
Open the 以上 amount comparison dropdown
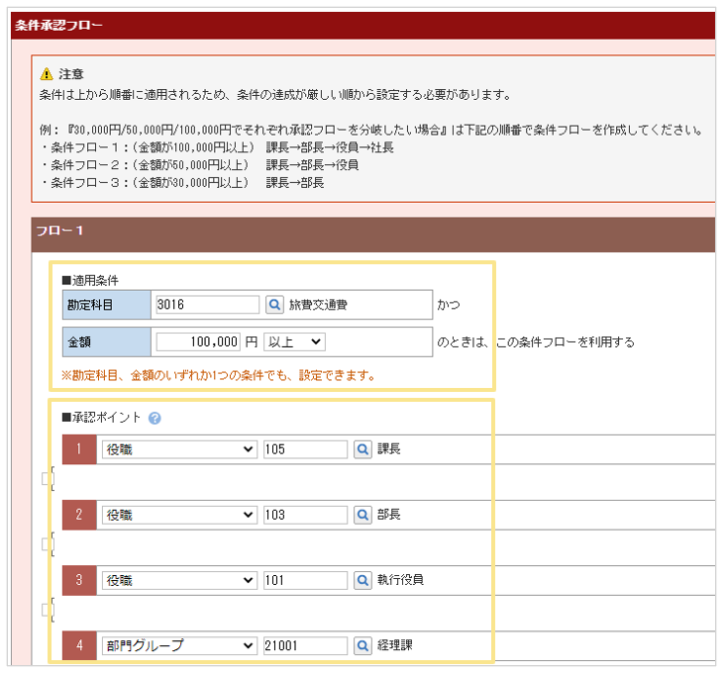pos(294,341)
